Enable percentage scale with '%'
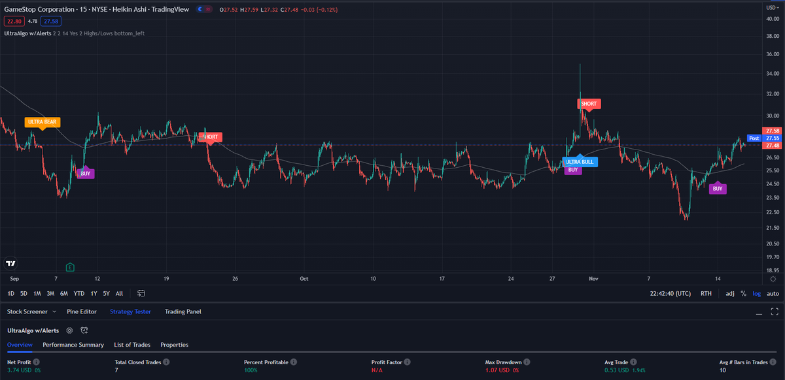Screen dimensions: 785x380 click(743, 293)
